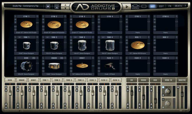The height and width of the screenshot is (114, 192).
Task: Click the floppy disk save preset icon
Action: pos(56,6)
